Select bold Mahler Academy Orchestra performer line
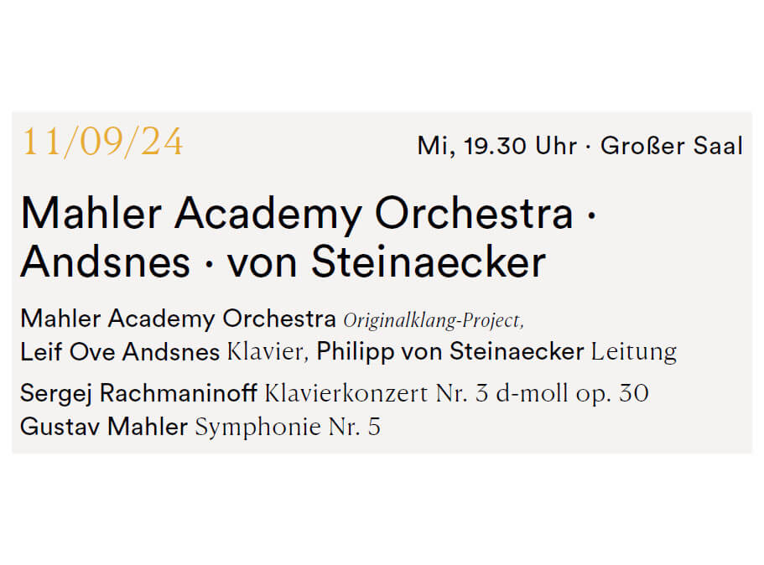The image size is (764, 565). 178,319
